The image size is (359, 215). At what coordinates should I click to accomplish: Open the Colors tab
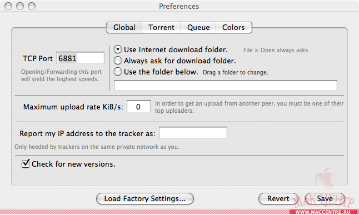click(233, 27)
